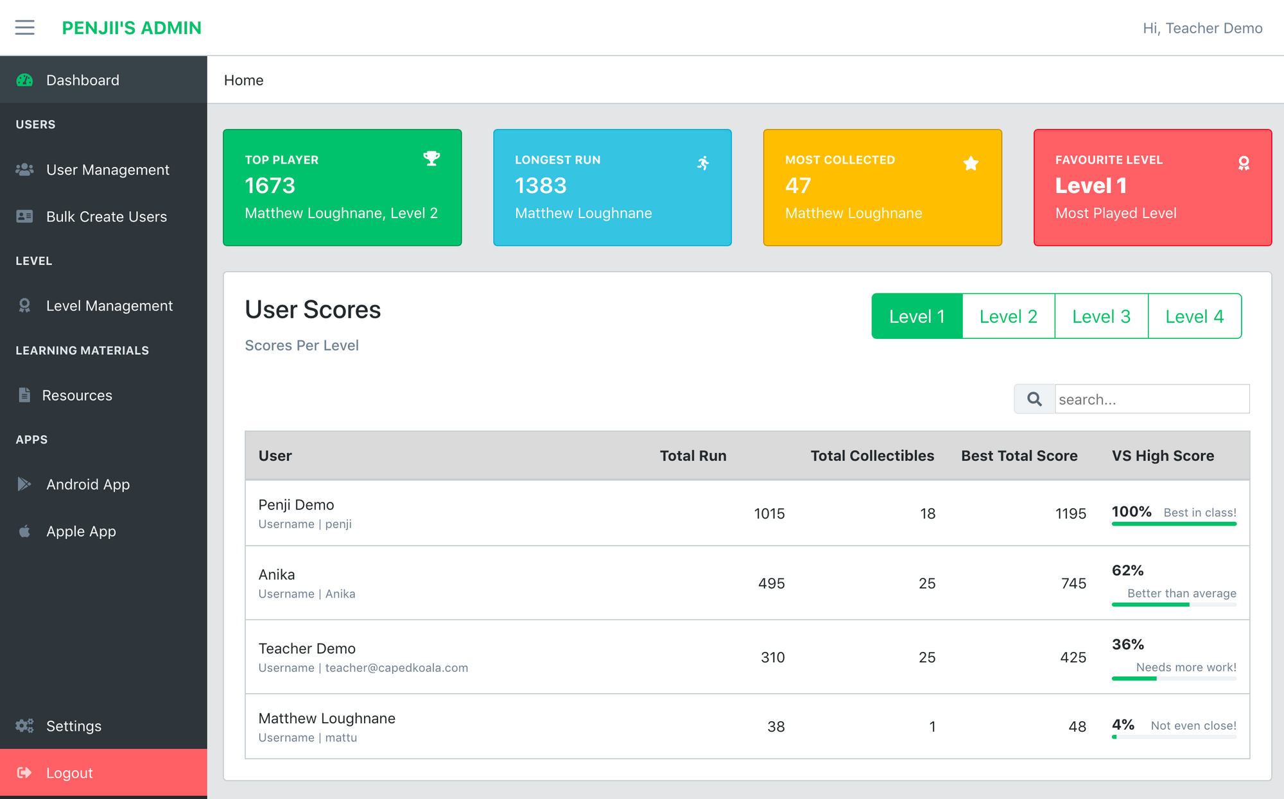Click best total score 745
1284x799 pixels.
point(1073,583)
